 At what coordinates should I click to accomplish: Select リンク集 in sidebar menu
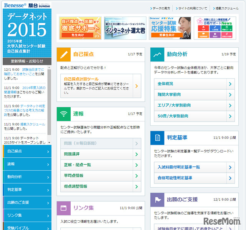[27, 215]
